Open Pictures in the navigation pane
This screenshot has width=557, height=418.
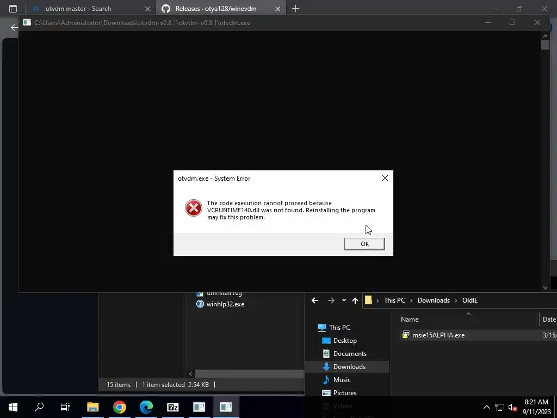(x=344, y=393)
